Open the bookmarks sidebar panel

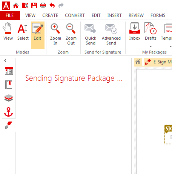click(9, 85)
